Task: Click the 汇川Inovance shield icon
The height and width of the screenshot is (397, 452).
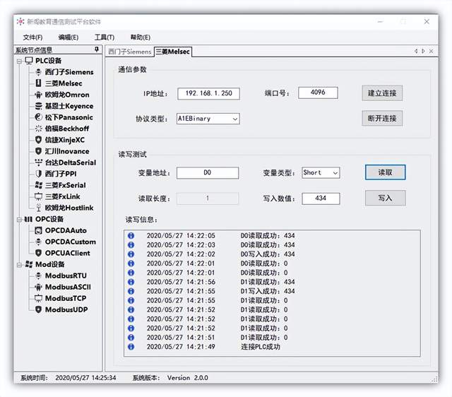Action: click(38, 151)
